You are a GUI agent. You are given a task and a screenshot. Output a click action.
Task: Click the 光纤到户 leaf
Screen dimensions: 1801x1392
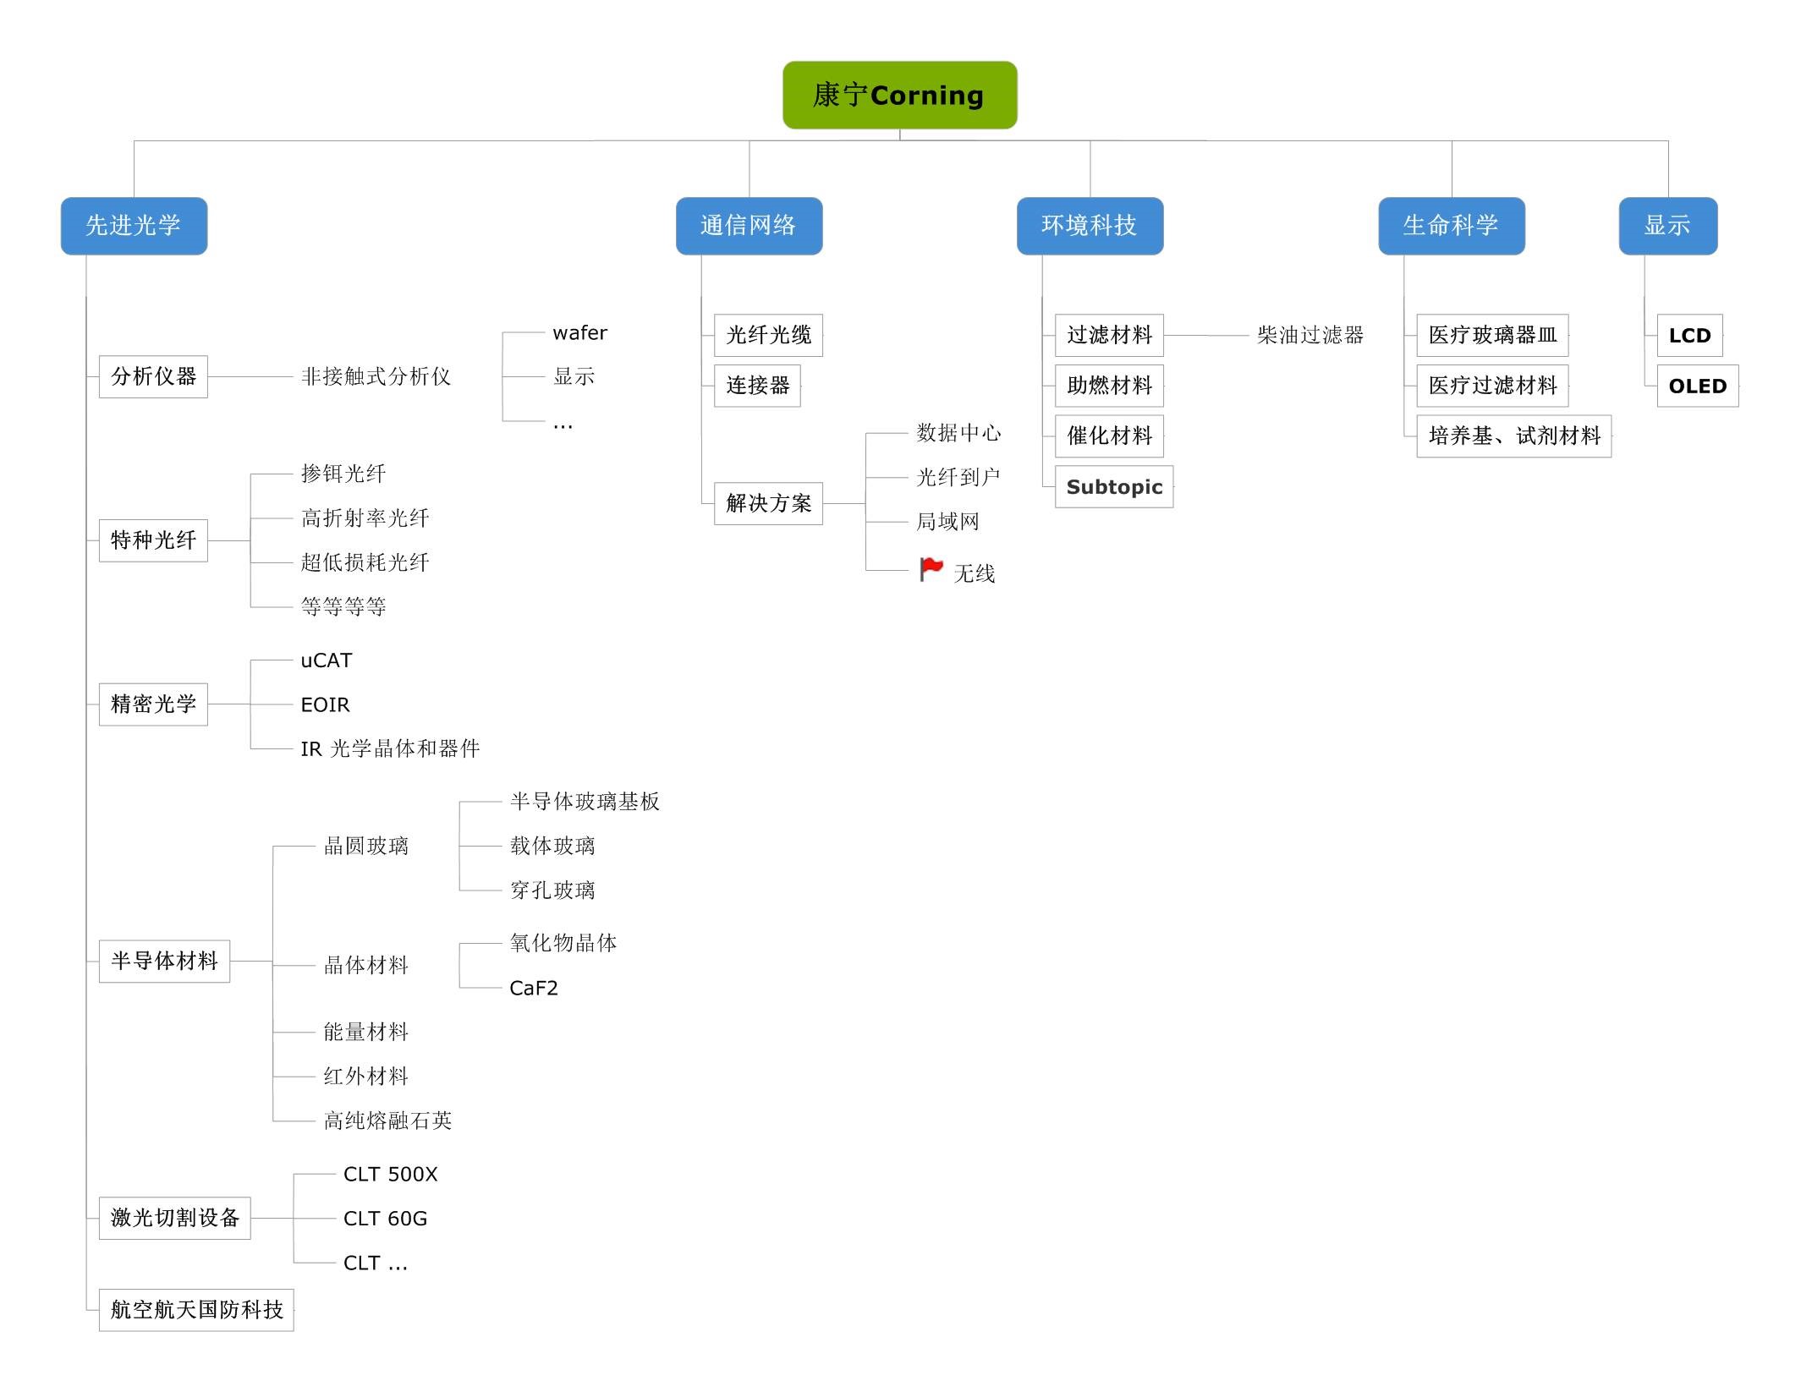(x=958, y=477)
